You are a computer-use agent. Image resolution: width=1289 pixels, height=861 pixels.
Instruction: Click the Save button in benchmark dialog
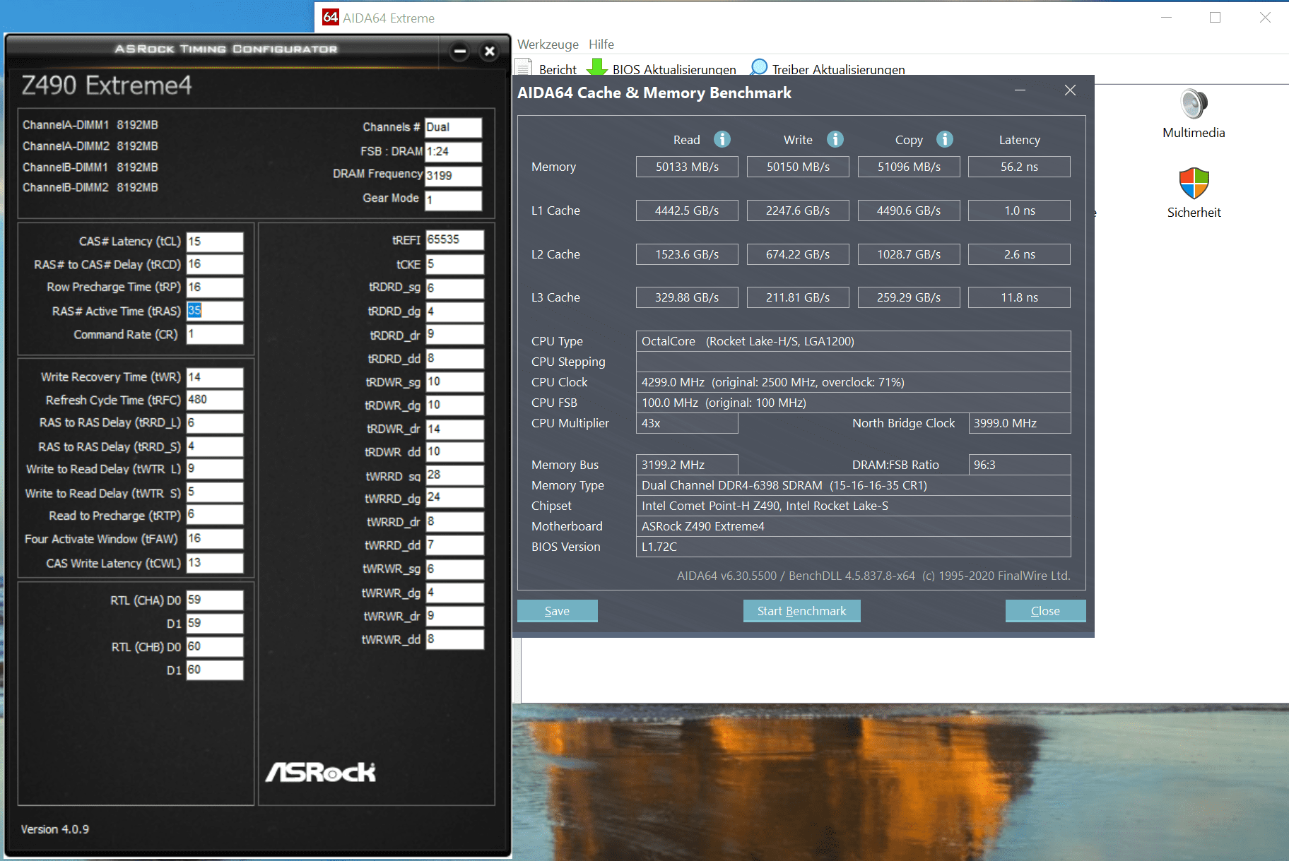tap(557, 611)
